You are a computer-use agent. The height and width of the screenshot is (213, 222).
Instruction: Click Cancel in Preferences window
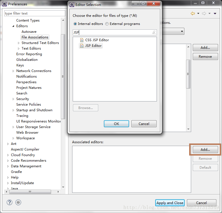tap(202, 203)
